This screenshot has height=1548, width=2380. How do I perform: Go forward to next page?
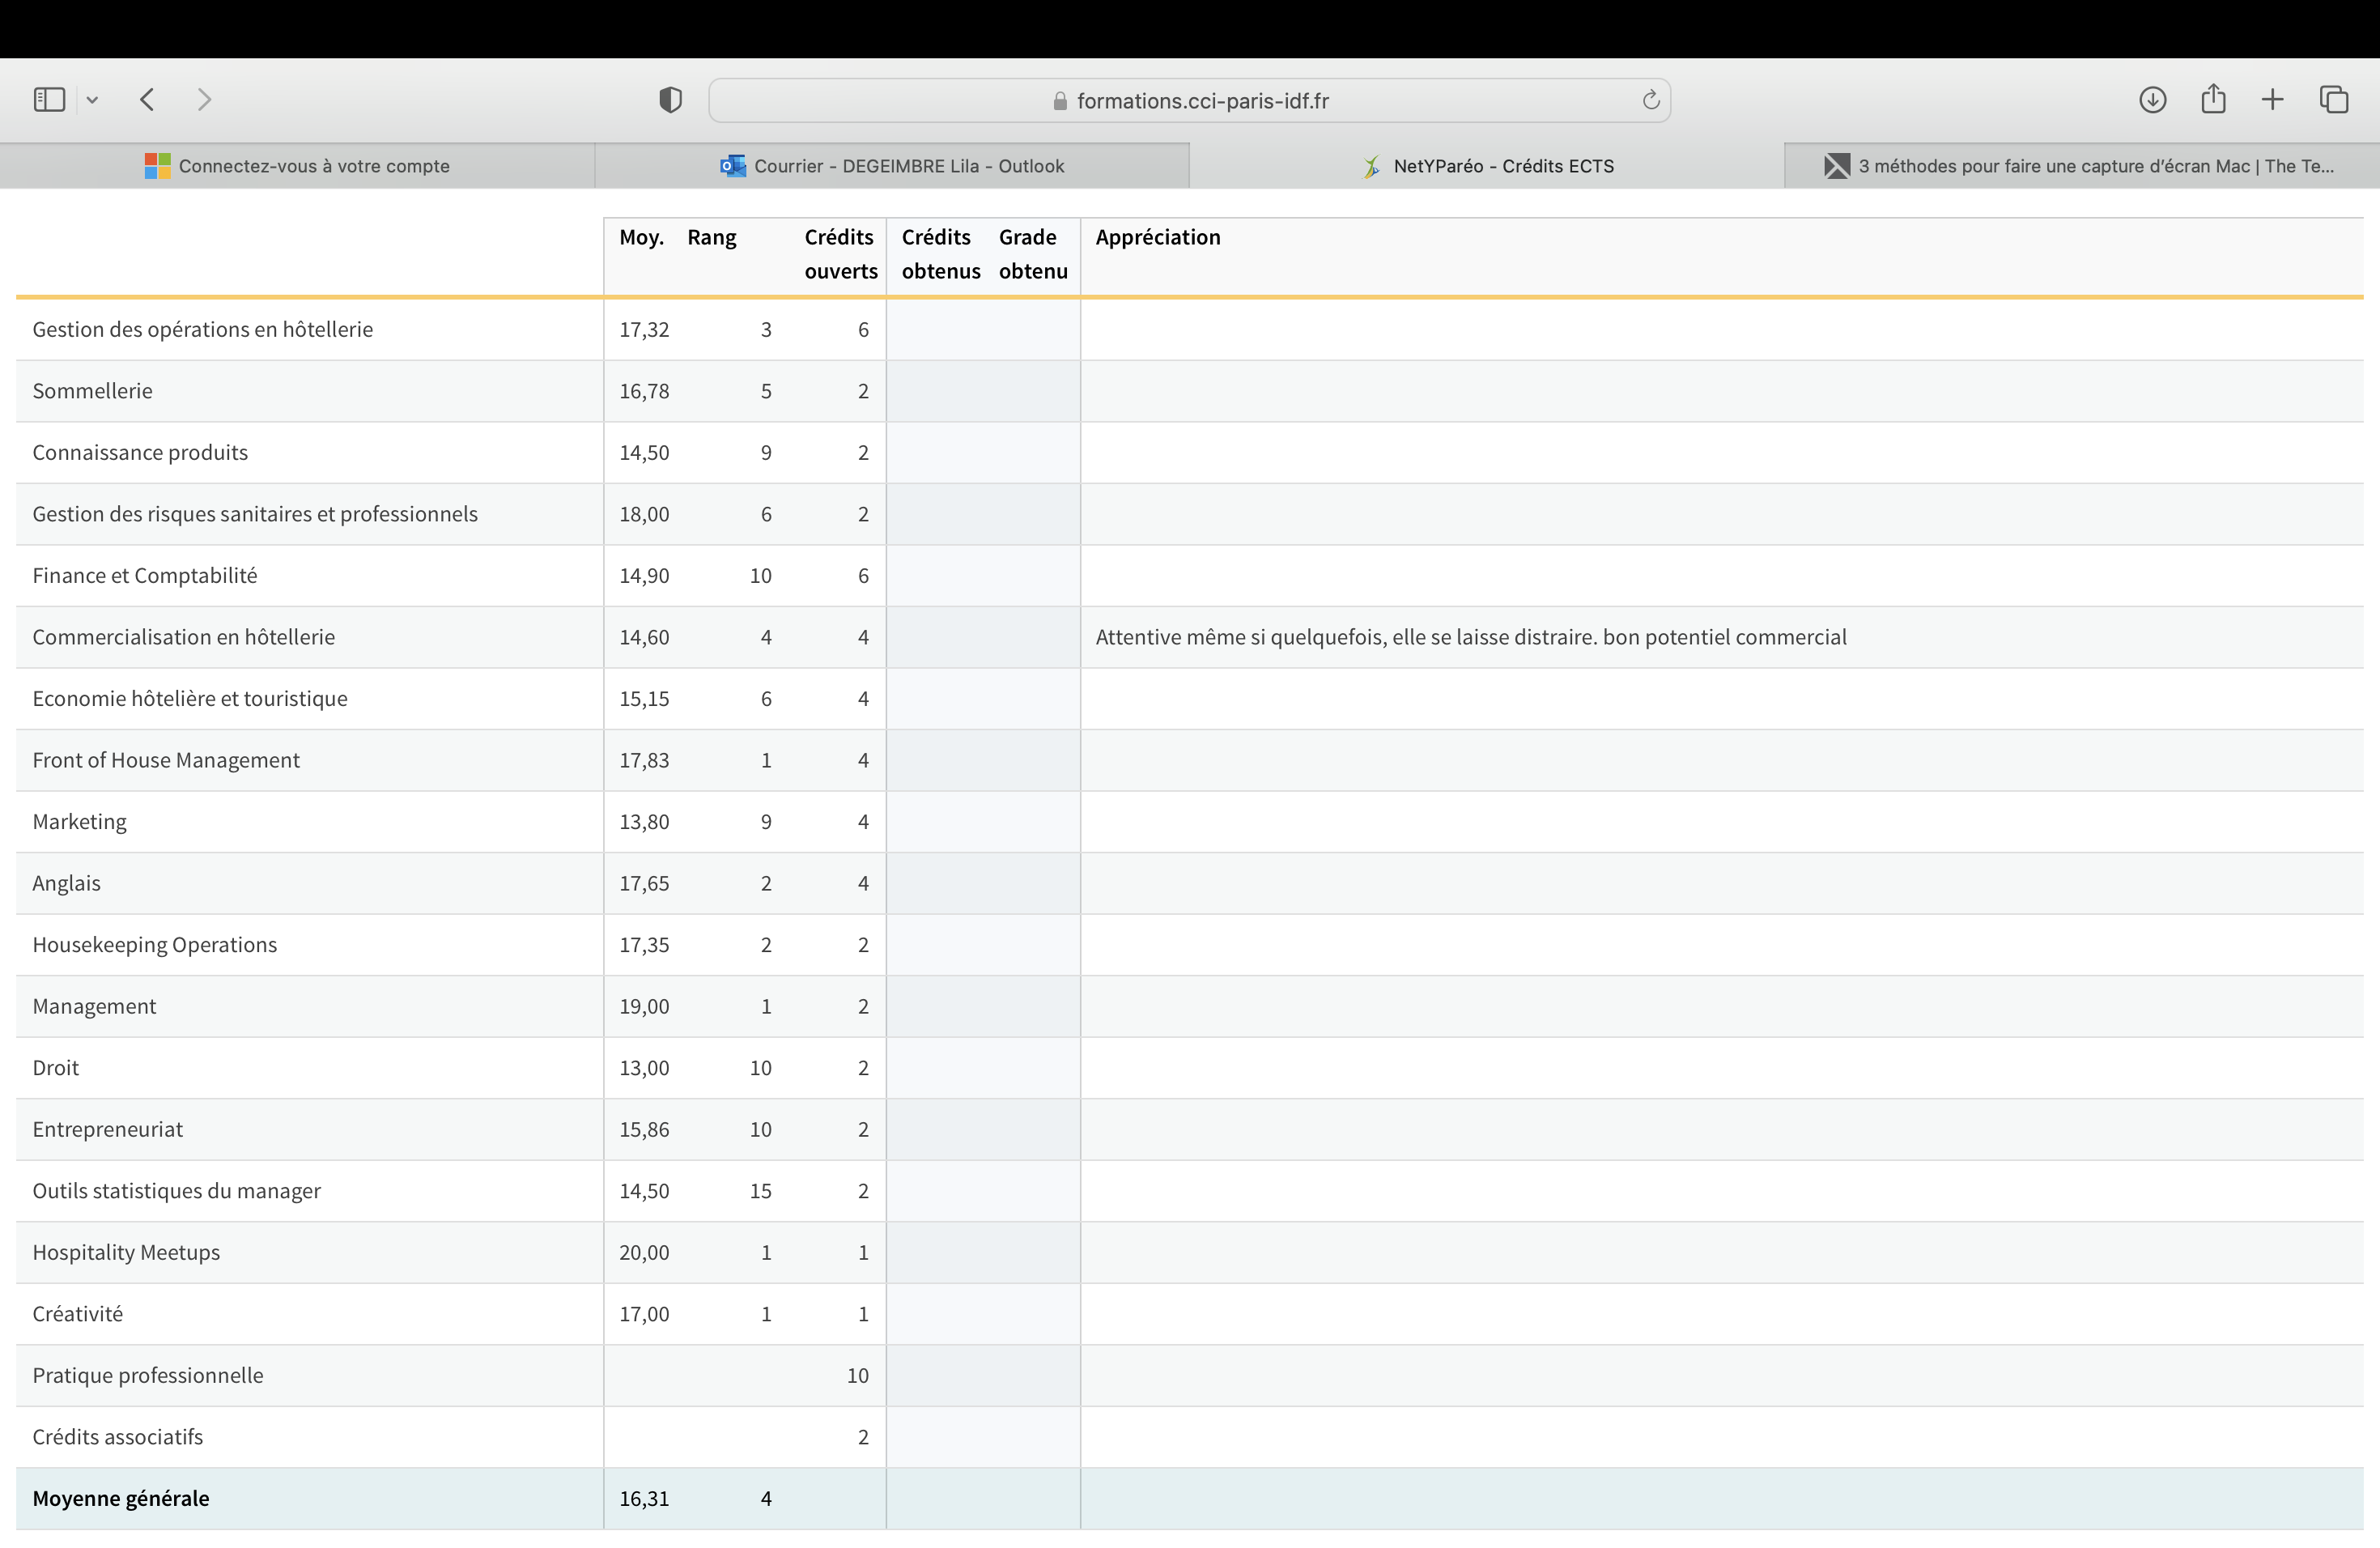tap(204, 99)
